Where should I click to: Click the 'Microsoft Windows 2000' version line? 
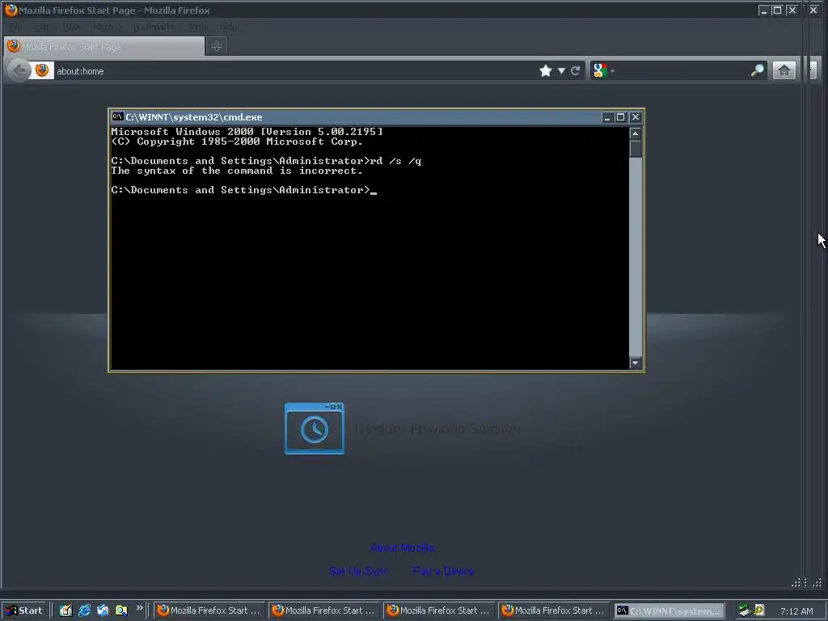click(x=247, y=132)
